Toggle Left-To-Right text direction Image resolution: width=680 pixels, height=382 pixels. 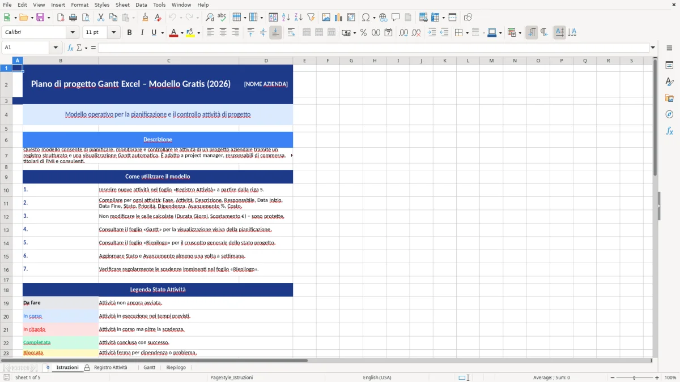532,33
